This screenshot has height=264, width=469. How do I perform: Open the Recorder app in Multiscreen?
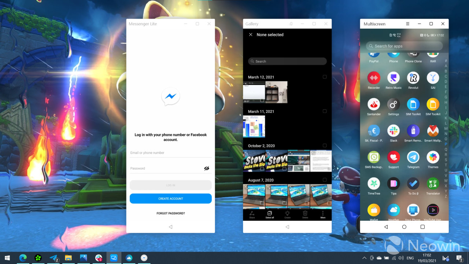tap(374, 78)
